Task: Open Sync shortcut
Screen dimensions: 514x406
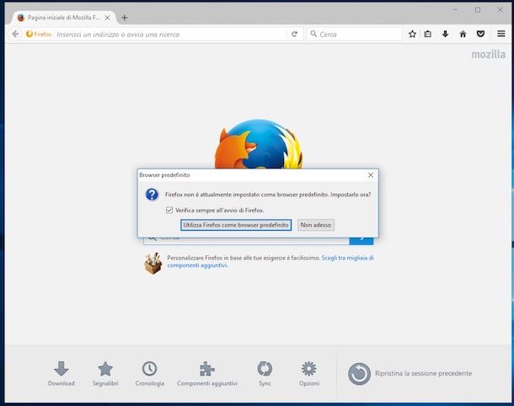Action: pyautogui.click(x=265, y=374)
